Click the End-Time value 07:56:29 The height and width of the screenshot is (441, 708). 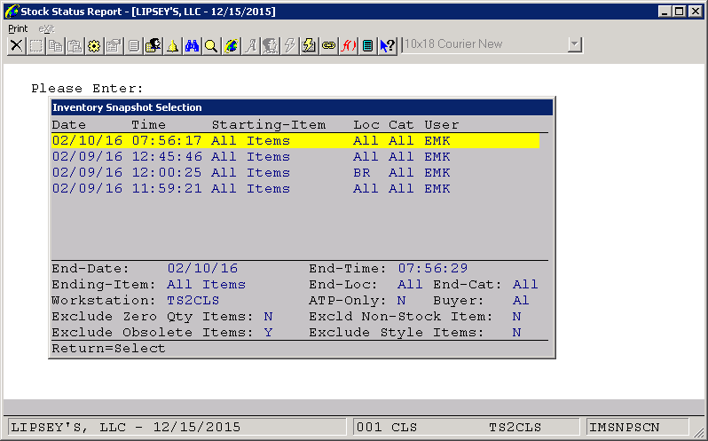(x=433, y=269)
